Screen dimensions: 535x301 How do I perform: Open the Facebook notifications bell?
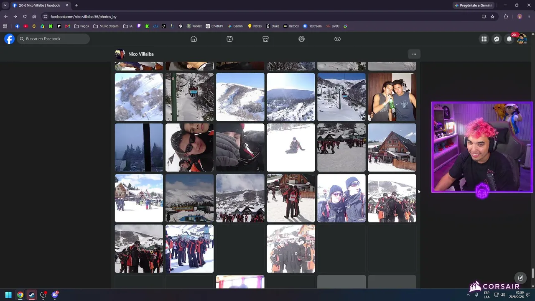[x=509, y=39]
